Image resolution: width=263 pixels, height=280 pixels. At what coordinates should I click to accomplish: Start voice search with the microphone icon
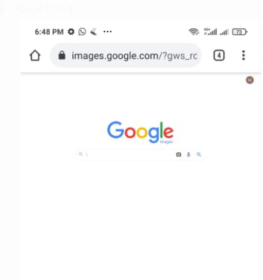point(189,155)
